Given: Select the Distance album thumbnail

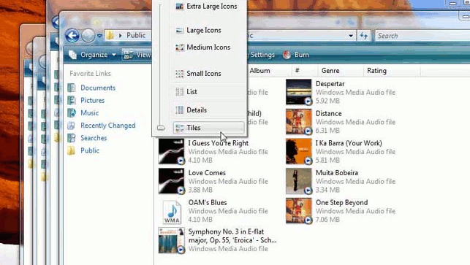Looking at the screenshot, I should [298, 122].
